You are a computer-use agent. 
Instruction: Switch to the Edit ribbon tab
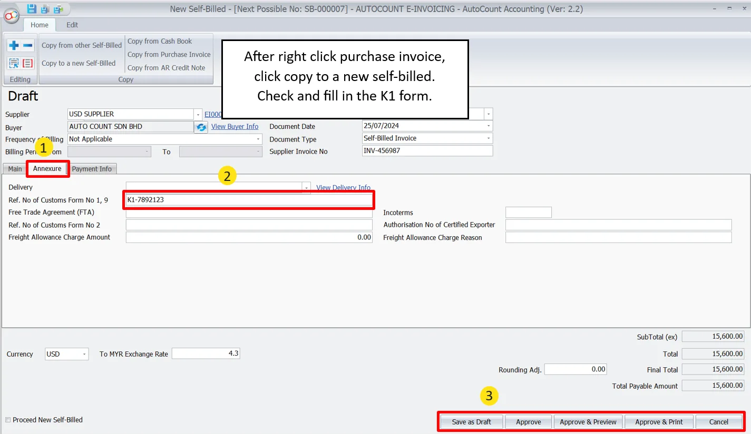[72, 25]
